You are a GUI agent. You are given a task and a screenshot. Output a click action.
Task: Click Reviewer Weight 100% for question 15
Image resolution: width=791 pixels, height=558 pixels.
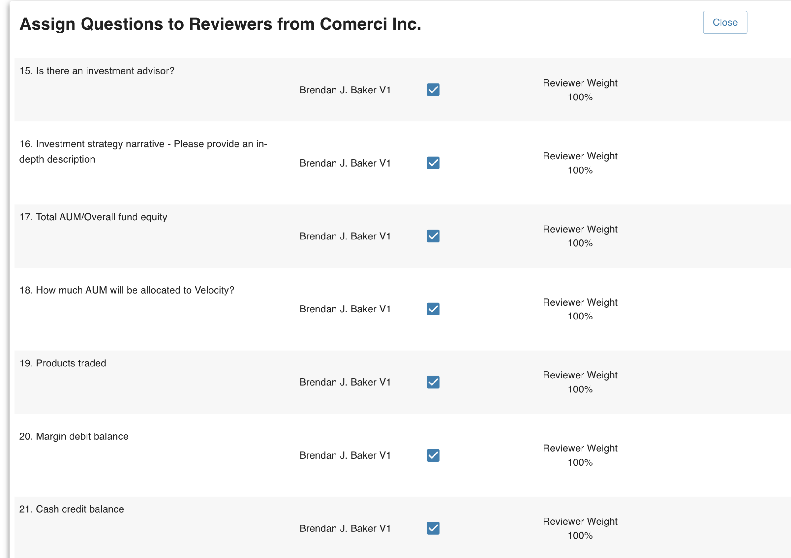click(580, 97)
